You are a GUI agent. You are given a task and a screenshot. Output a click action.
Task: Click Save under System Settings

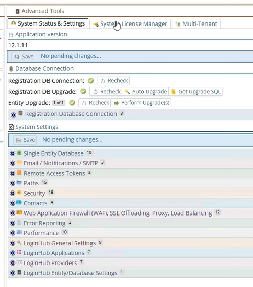pyautogui.click(x=25, y=140)
